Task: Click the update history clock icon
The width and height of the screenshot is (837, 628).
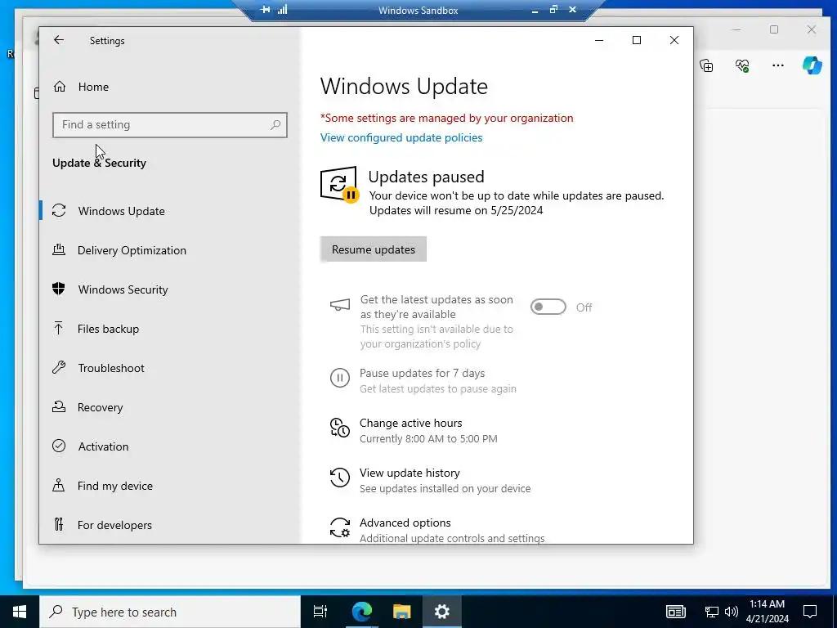Action: [x=340, y=478]
